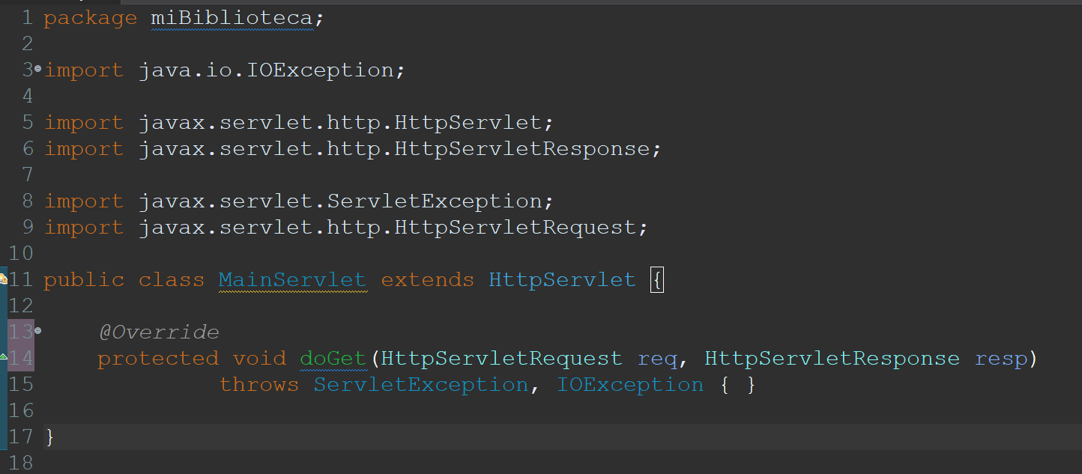Click the miBiblioteca package name

point(232,18)
